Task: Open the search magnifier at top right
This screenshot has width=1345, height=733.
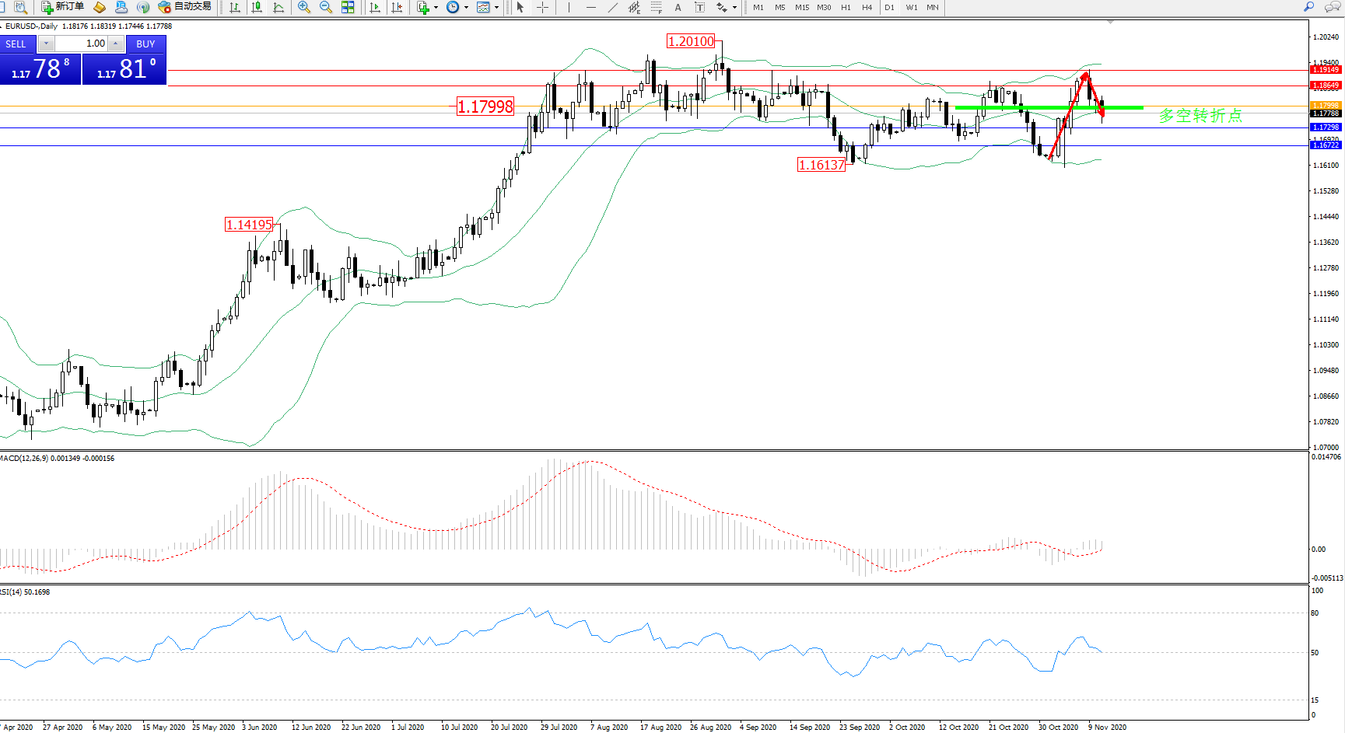Action: pos(1309,7)
